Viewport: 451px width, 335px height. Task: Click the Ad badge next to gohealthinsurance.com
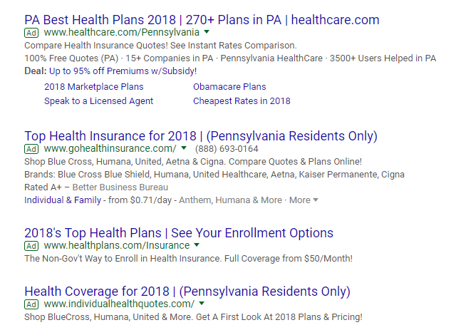point(31,149)
